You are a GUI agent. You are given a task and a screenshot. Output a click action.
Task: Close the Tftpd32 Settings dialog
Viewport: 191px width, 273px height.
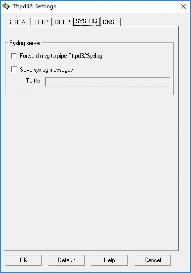click(x=183, y=7)
